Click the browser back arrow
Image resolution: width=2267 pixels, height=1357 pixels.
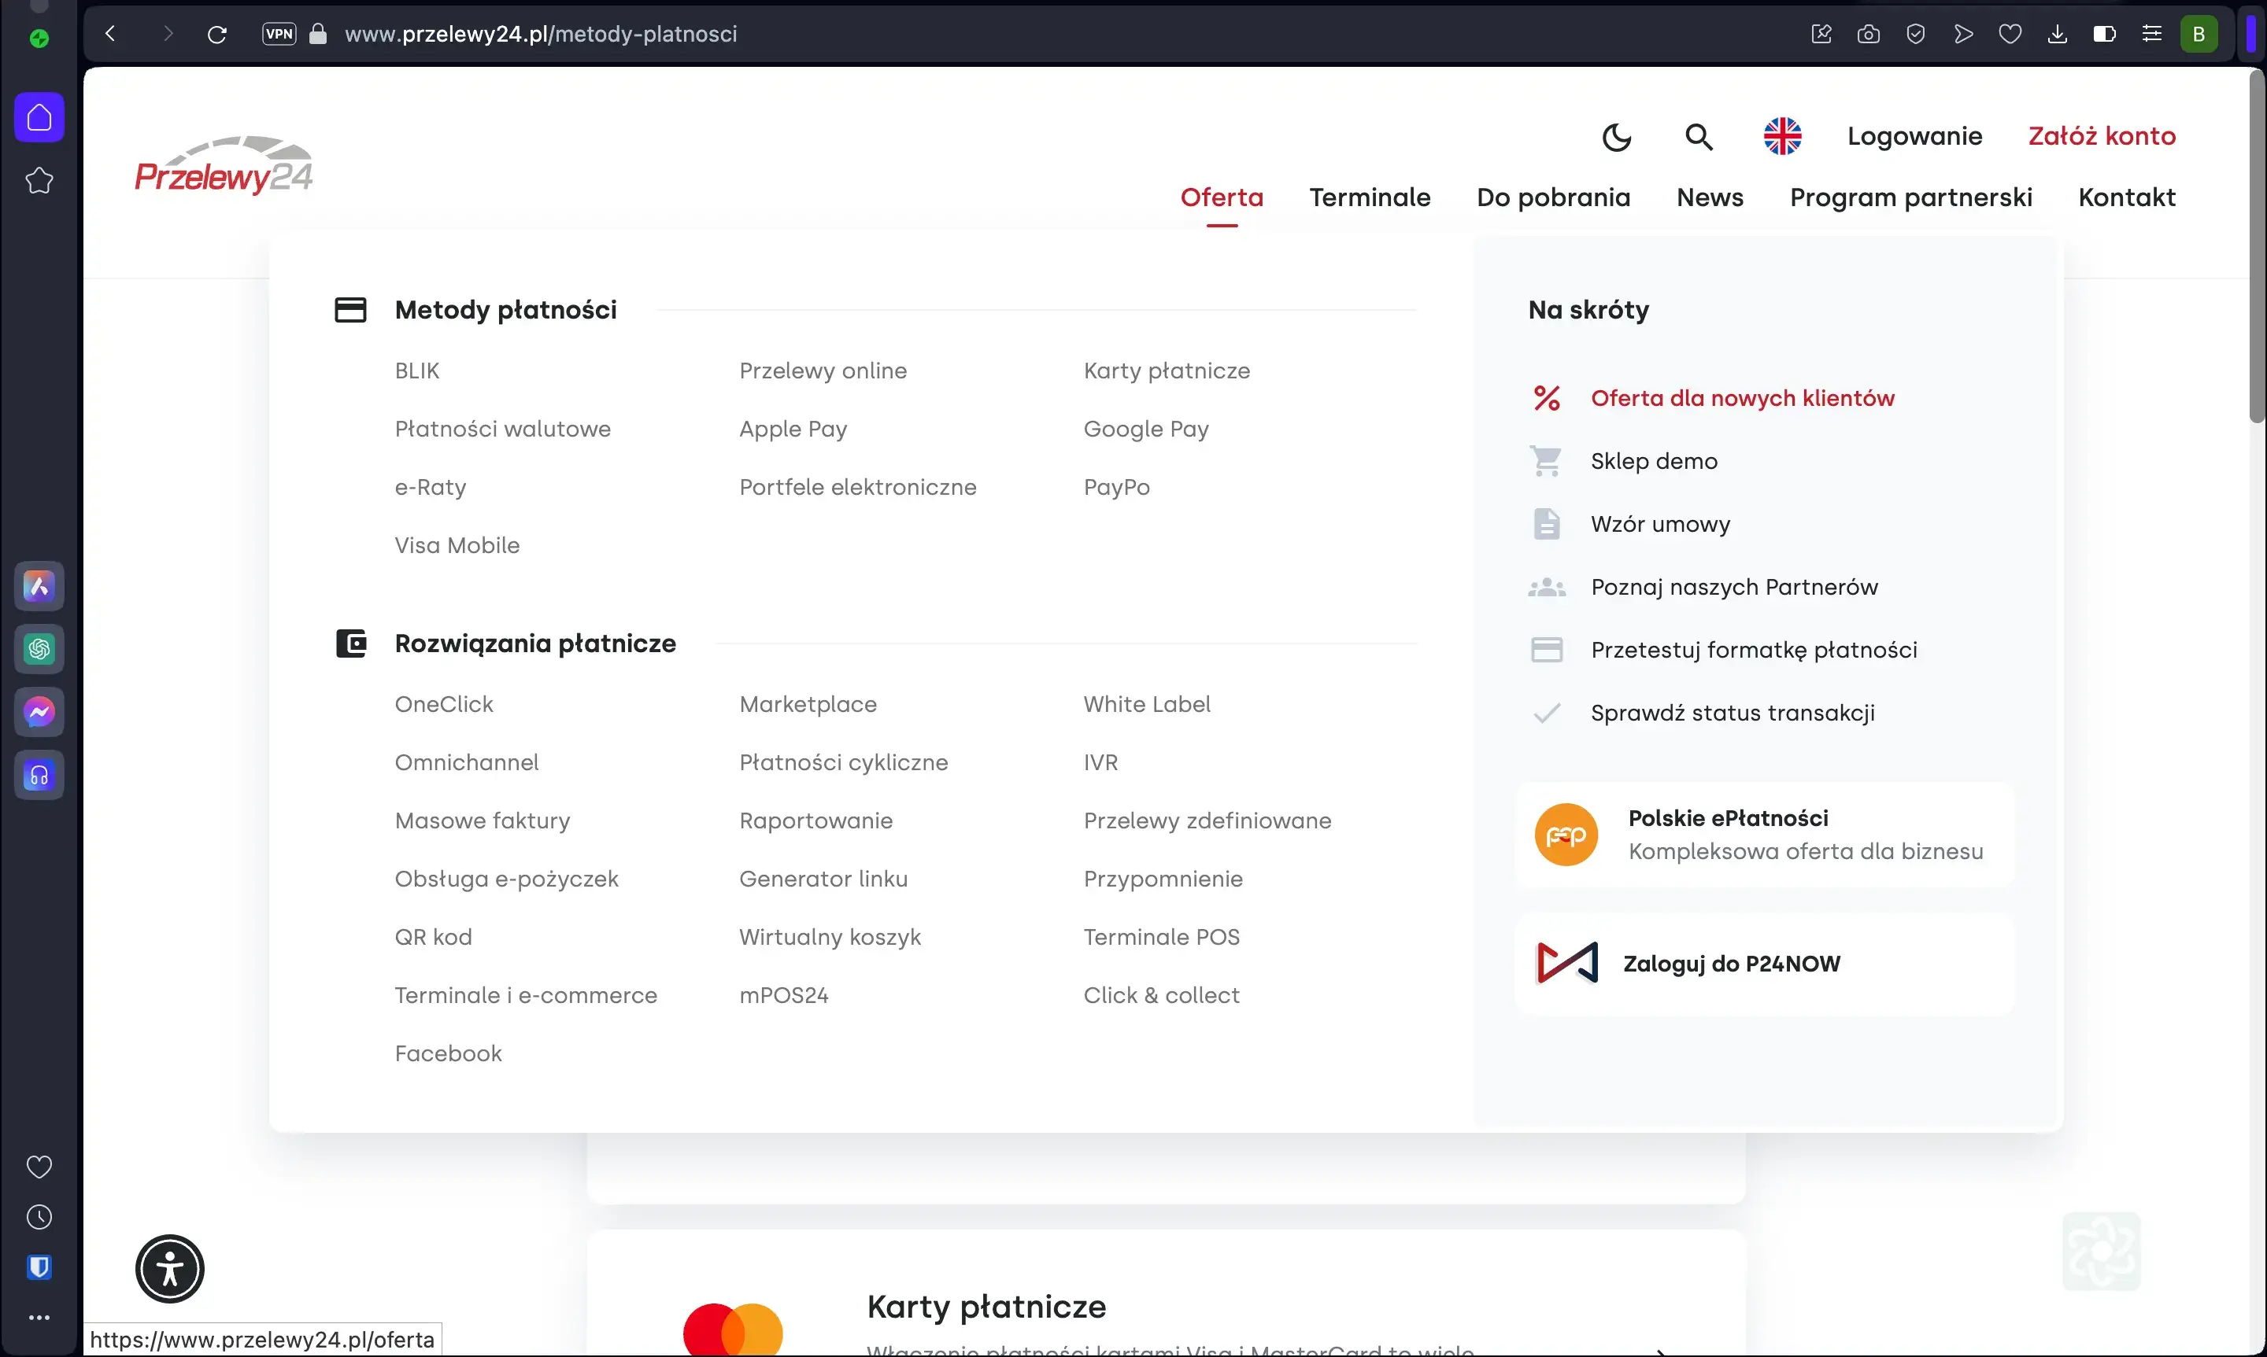[111, 34]
